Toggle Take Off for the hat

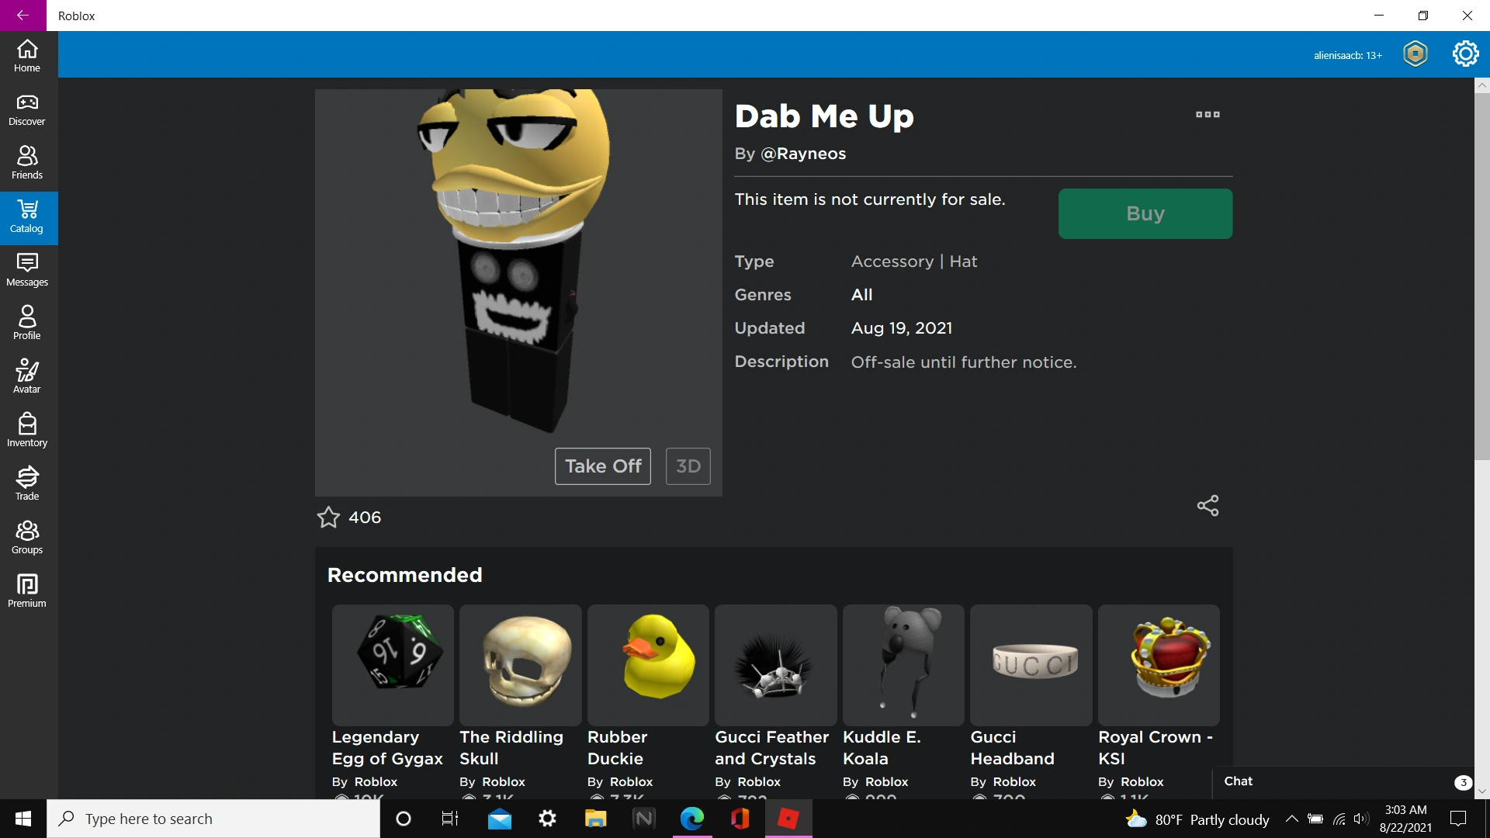[603, 466]
